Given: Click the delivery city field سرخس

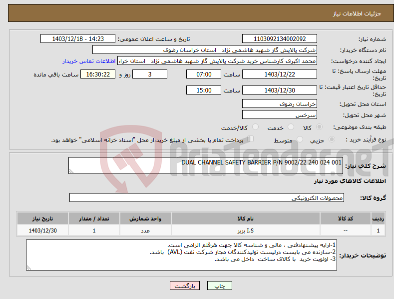Looking at the screenshot, I should 280,115.
